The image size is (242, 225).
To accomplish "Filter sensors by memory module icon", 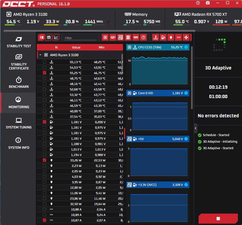I will pyautogui.click(x=136, y=37).
